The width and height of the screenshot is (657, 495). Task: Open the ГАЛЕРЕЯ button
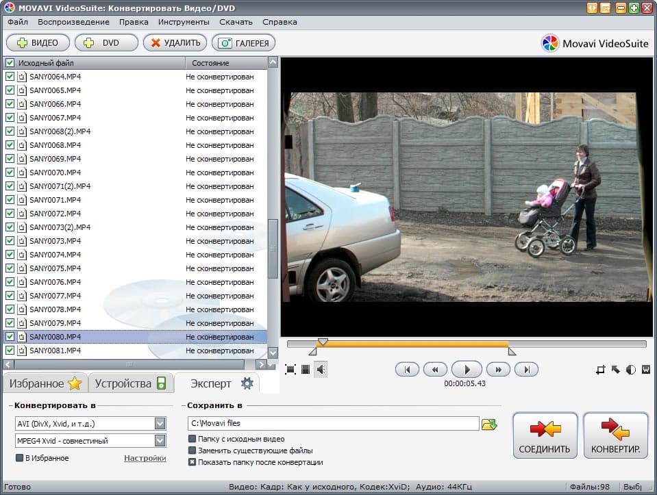coord(243,42)
